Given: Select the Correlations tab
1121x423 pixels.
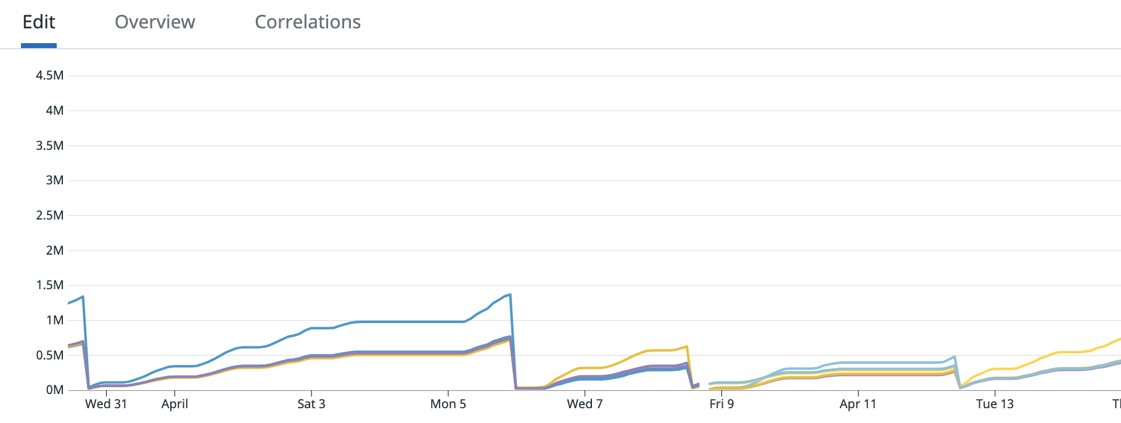Looking at the screenshot, I should tap(308, 22).
